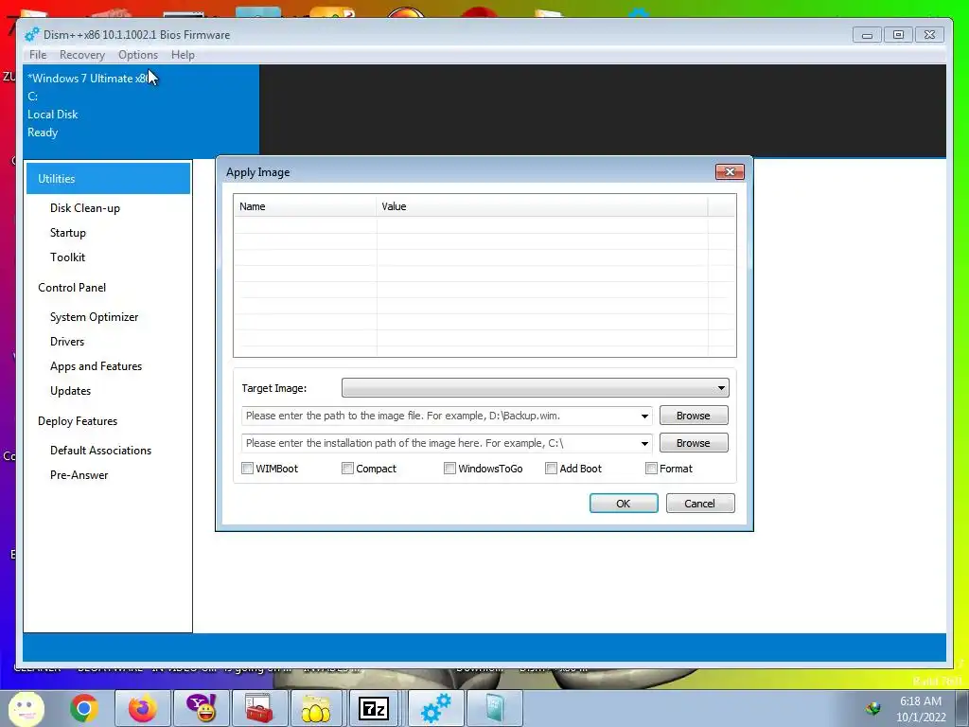Confirm with the OK button
This screenshot has height=727, width=969.
pos(623,504)
